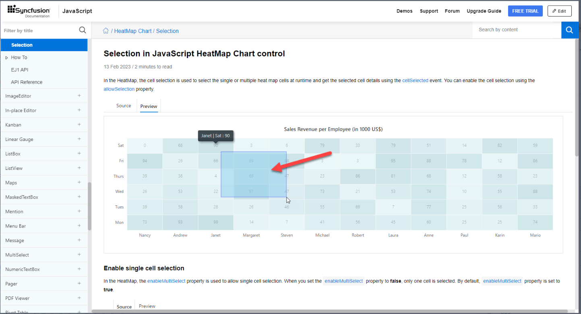Expand the PDF Viewer plus icon
Image resolution: width=581 pixels, height=314 pixels.
[79, 298]
